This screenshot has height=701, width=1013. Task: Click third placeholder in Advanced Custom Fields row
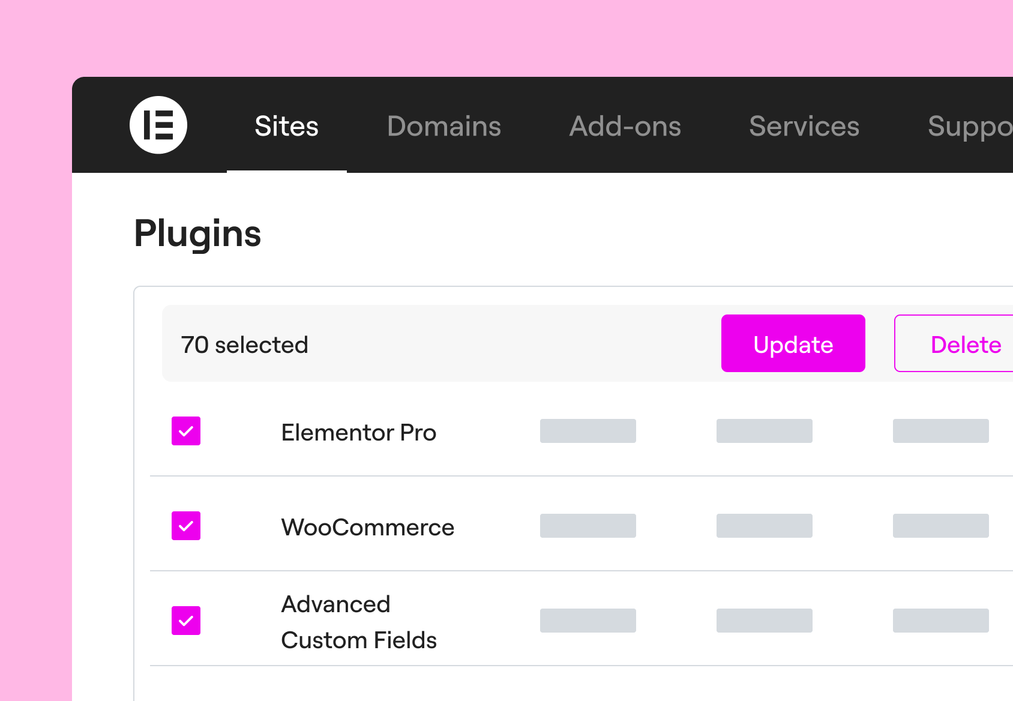[941, 621]
